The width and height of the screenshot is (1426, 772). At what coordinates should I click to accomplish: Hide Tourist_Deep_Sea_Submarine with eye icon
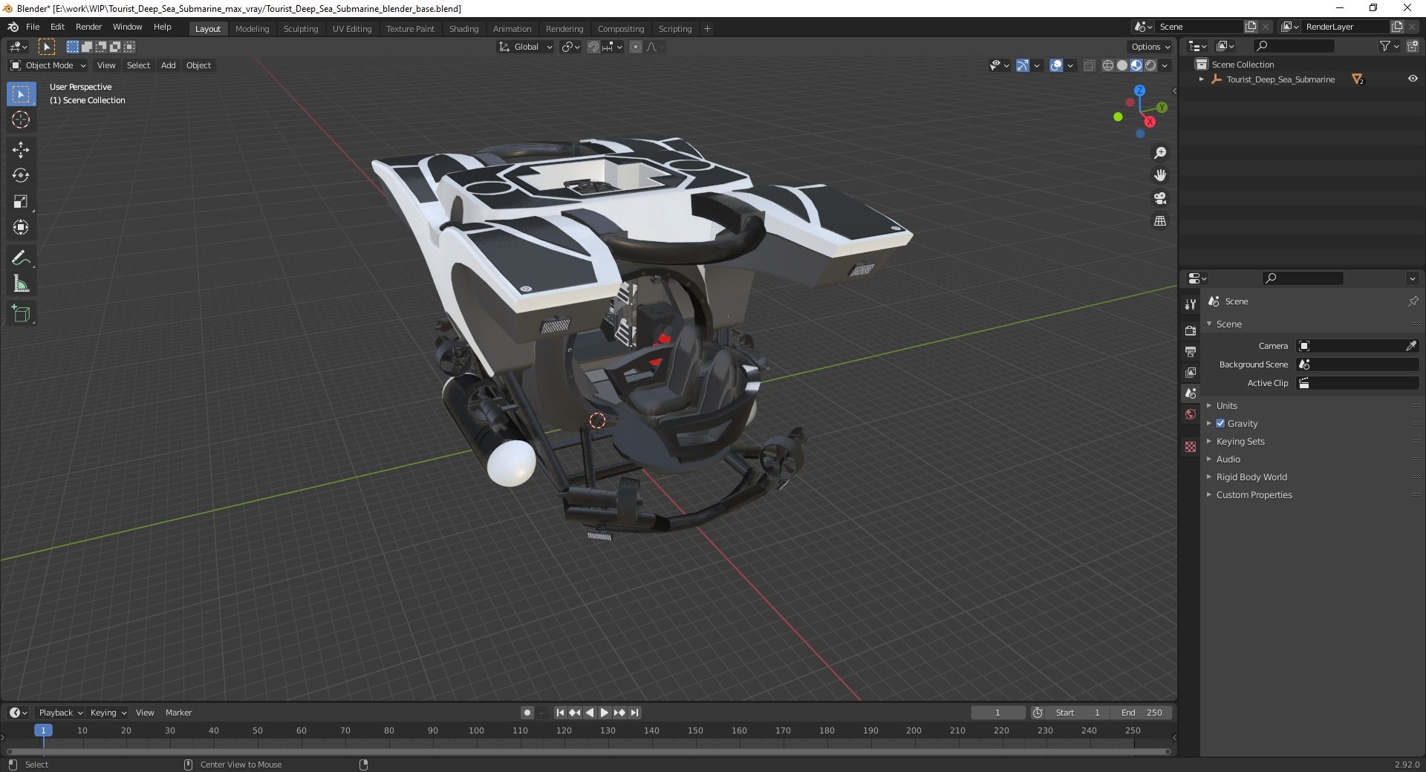pos(1413,79)
